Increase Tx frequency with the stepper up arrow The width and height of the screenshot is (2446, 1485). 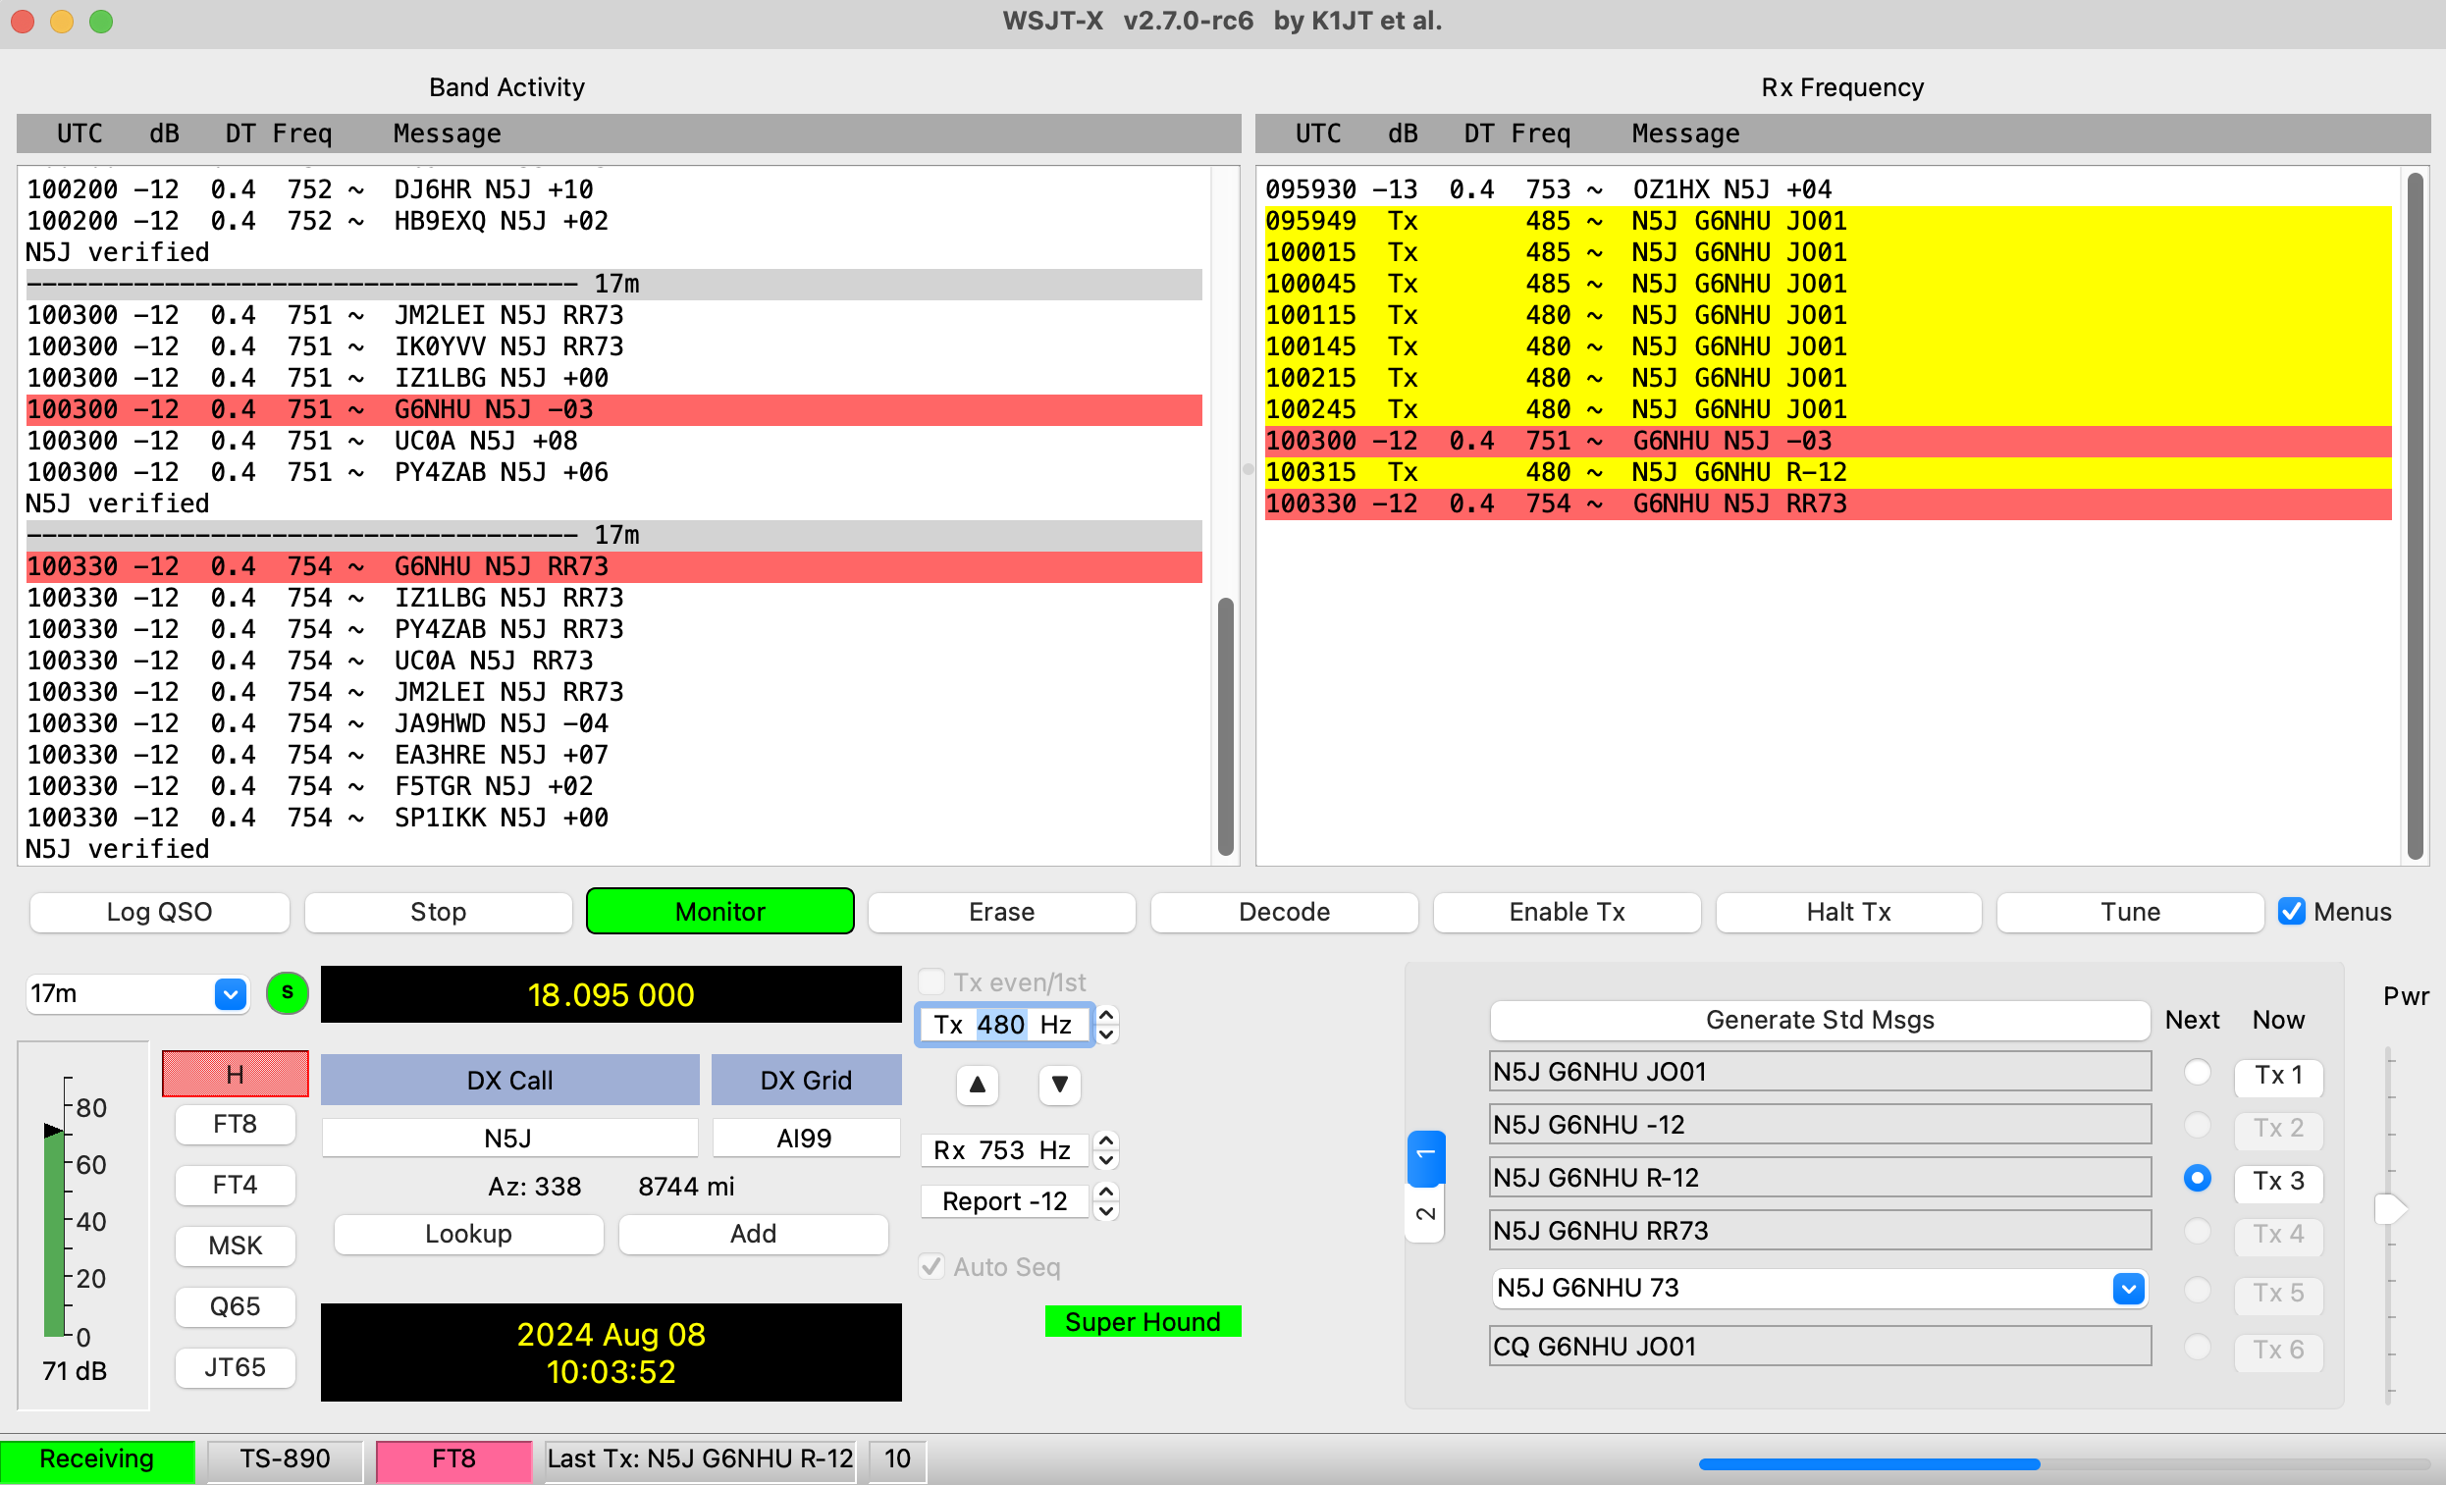tap(1106, 1015)
